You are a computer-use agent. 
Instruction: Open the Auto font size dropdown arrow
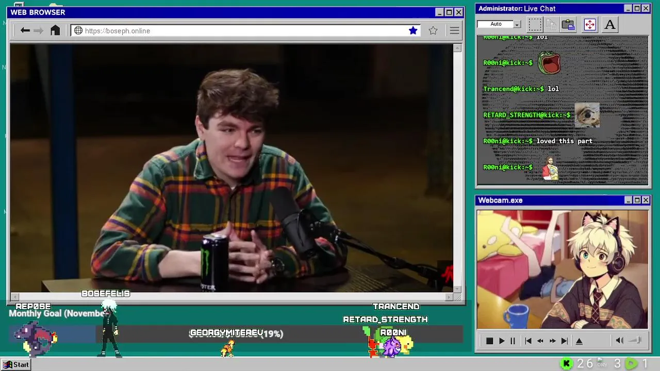click(x=517, y=24)
